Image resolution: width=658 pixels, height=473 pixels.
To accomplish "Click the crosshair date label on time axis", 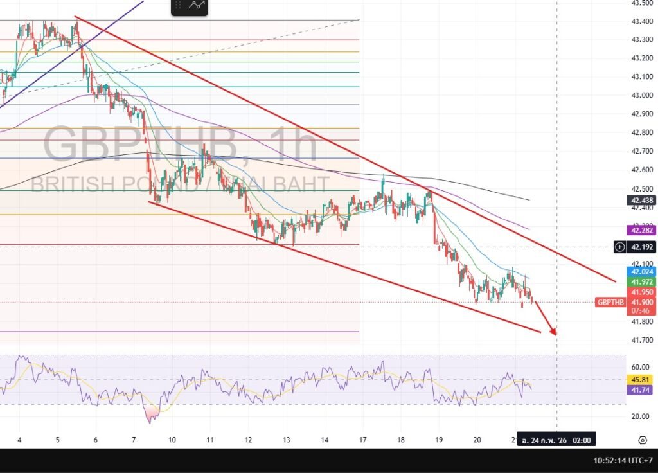I will pos(556,441).
